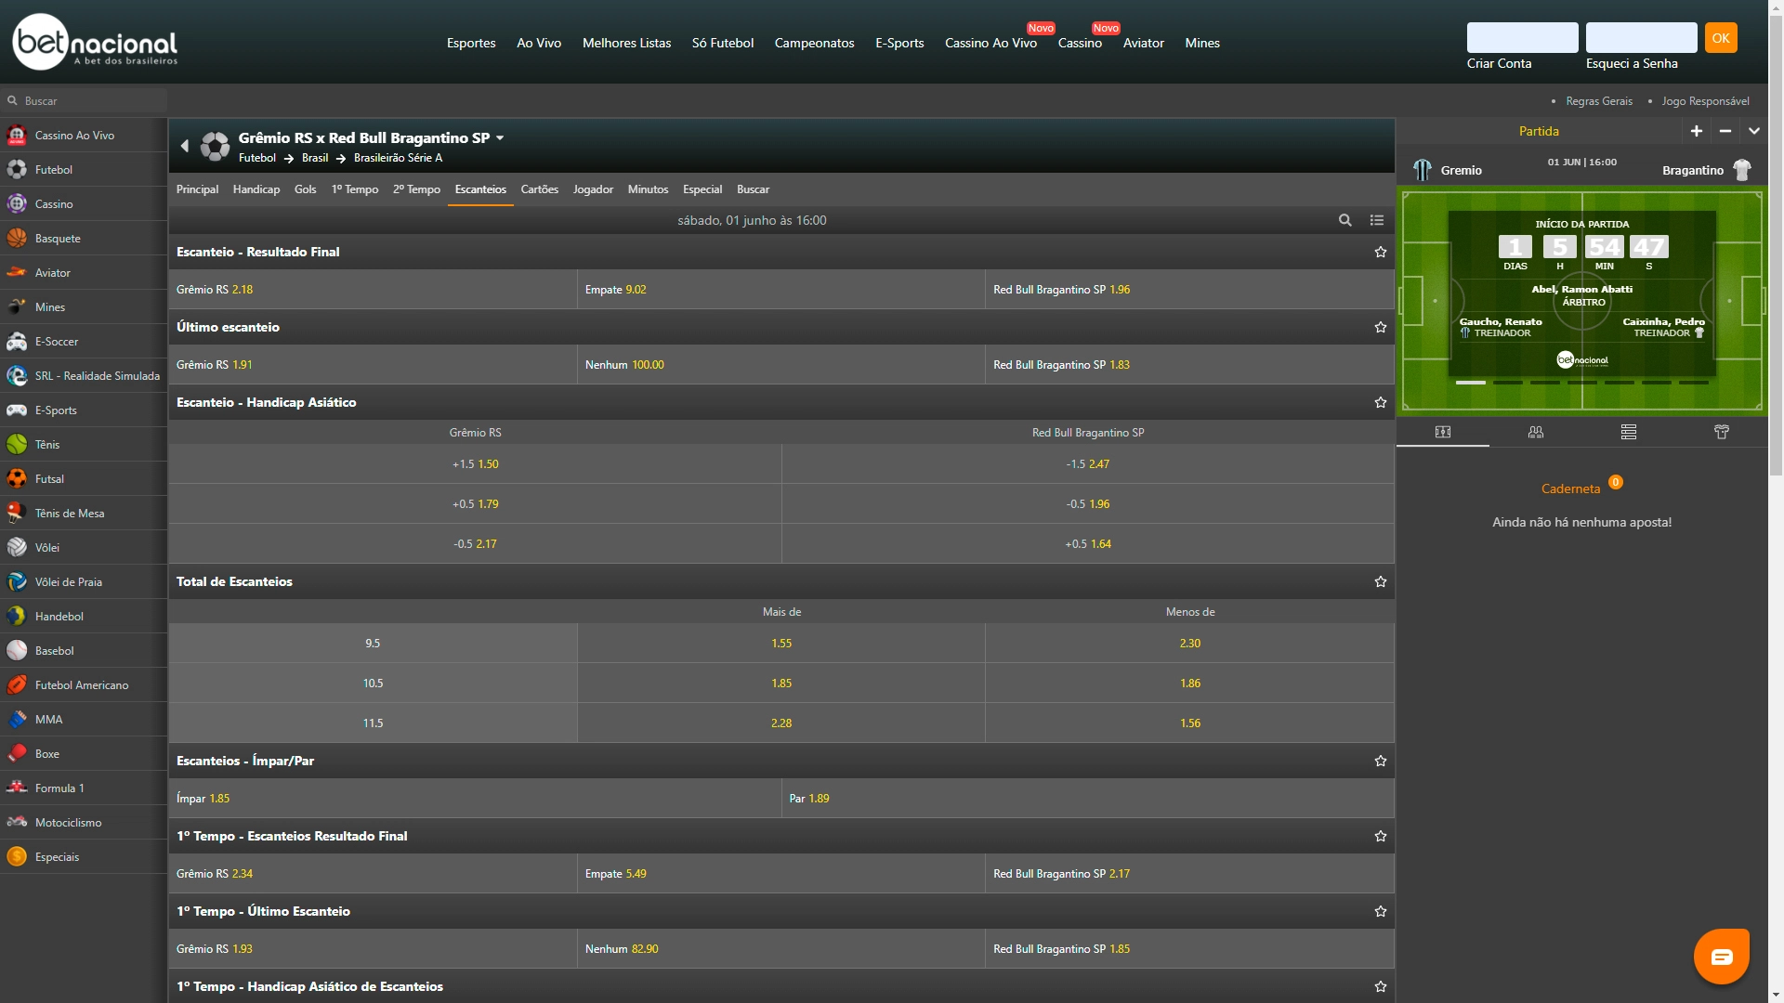Image resolution: width=1784 pixels, height=1003 pixels.
Task: Click the market search magnifier icon
Action: click(1345, 220)
